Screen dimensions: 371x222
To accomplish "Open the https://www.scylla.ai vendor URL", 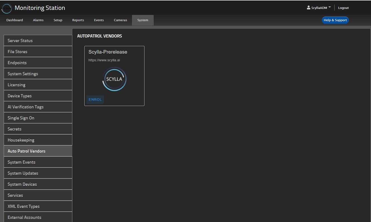I will coord(104,60).
